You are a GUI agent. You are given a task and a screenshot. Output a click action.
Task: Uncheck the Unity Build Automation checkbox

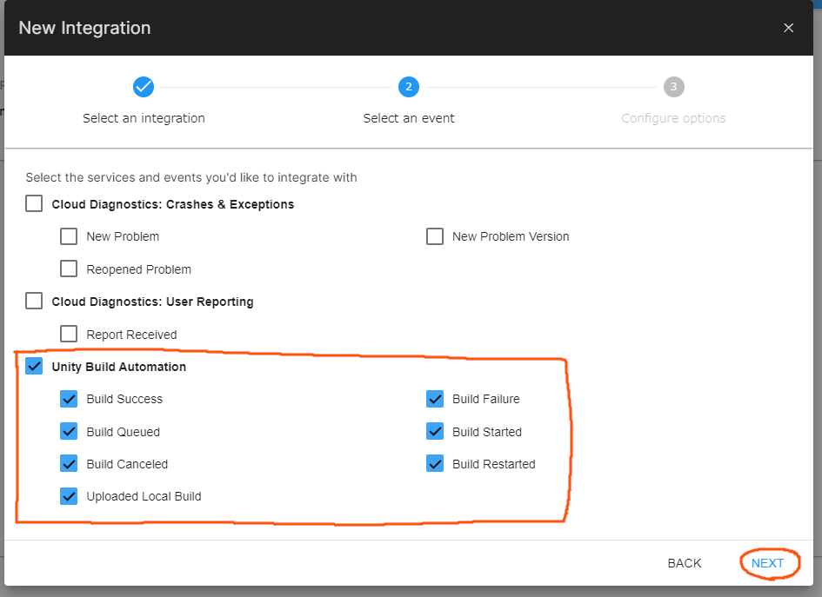coord(33,366)
